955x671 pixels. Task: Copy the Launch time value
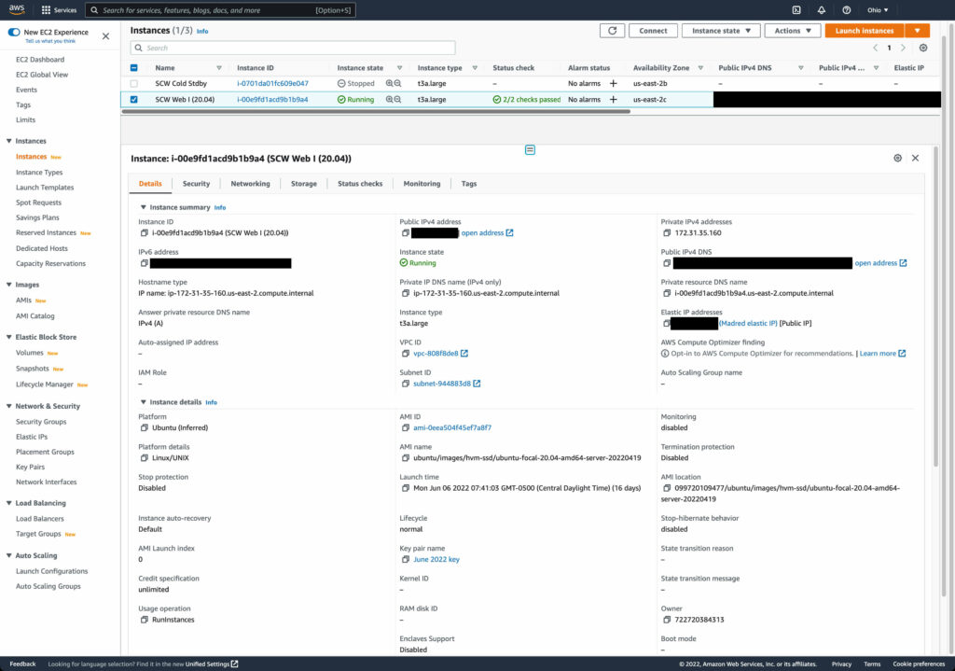406,488
